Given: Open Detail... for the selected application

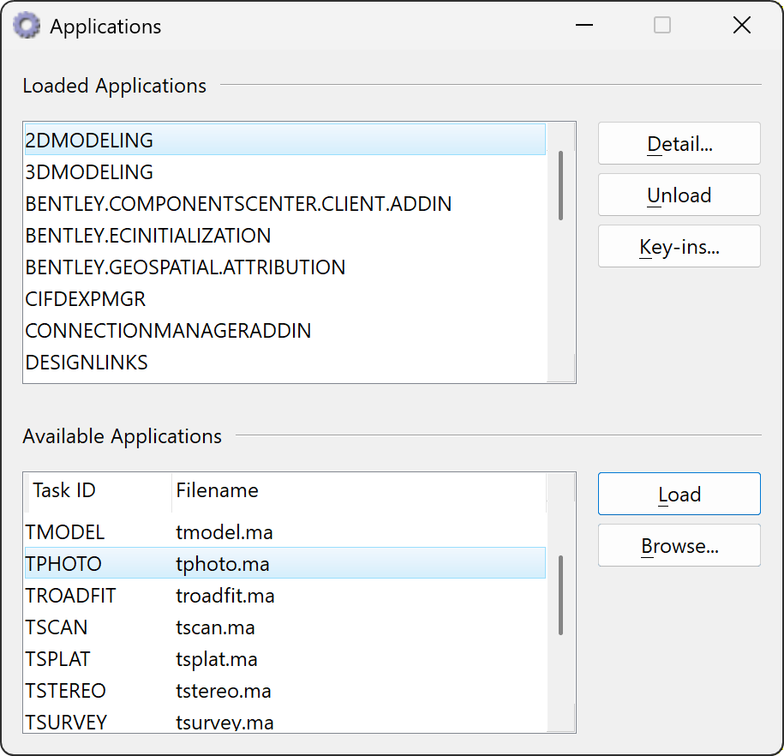Looking at the screenshot, I should point(679,144).
